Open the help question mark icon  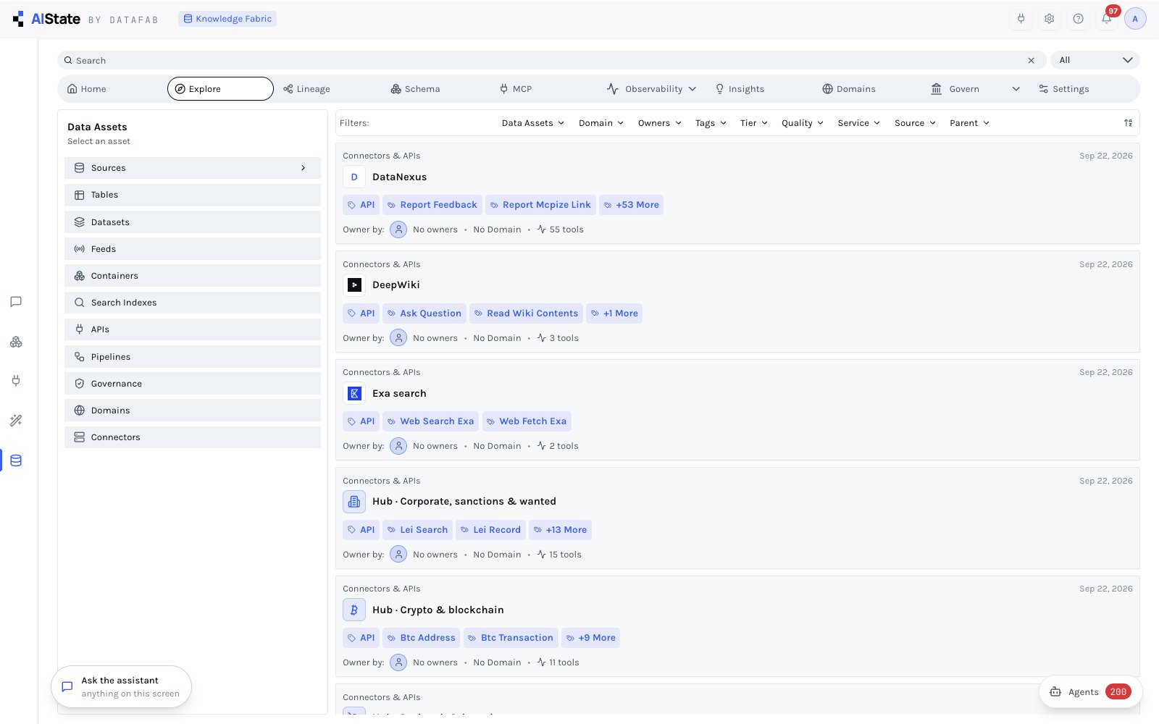1078,19
